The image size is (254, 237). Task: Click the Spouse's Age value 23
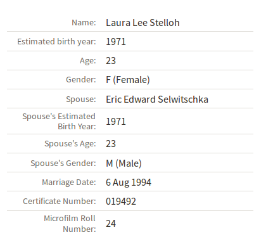coord(111,144)
